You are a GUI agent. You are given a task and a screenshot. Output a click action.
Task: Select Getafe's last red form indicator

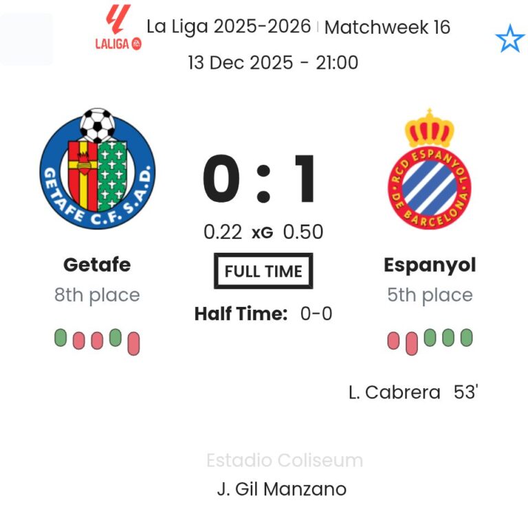click(133, 343)
